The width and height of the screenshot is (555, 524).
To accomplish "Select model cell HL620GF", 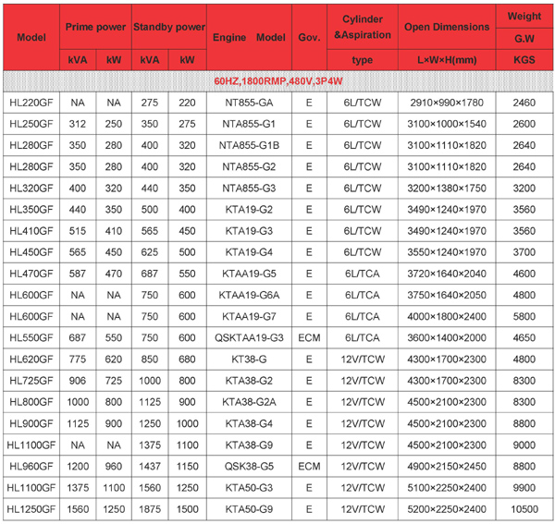I will (31, 359).
